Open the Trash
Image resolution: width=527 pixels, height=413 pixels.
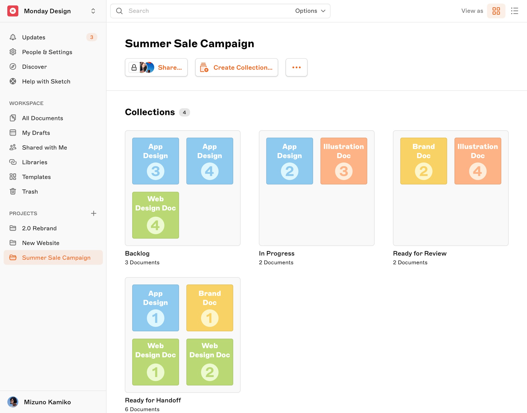pos(30,191)
